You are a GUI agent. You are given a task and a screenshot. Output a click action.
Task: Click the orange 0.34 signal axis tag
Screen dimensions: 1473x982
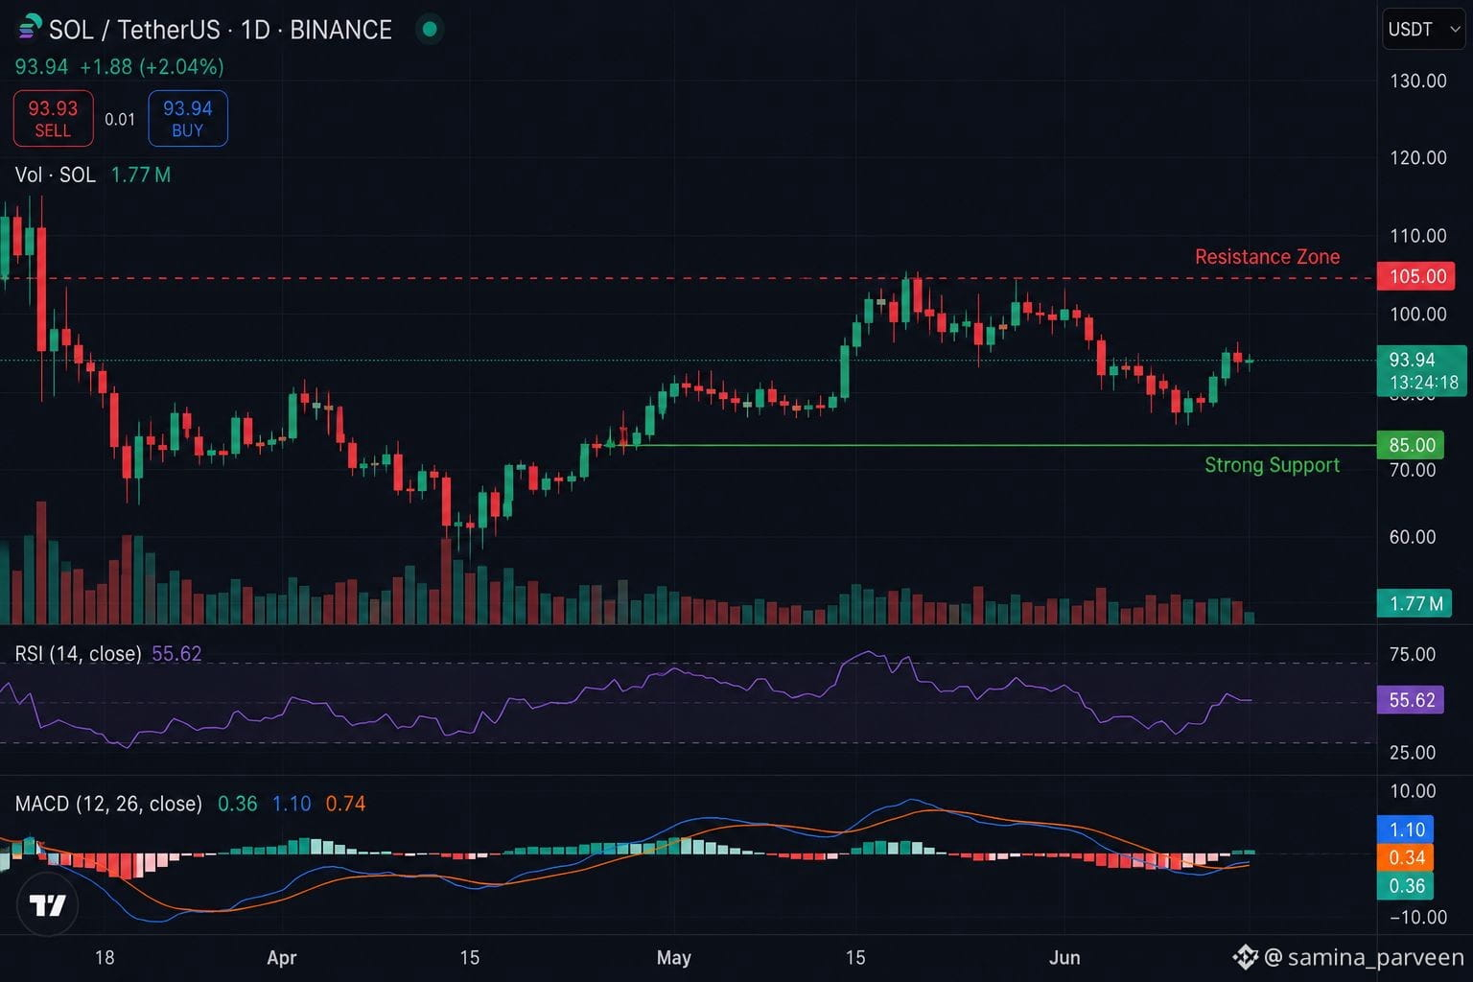[1407, 857]
